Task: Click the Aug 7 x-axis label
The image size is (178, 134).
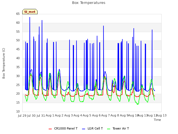Action: pyautogui.click(x=106, y=116)
